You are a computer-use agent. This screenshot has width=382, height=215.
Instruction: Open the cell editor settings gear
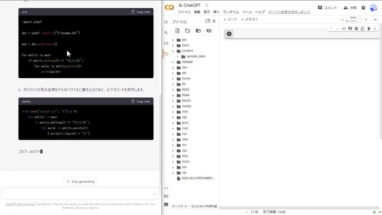[x=356, y=29]
